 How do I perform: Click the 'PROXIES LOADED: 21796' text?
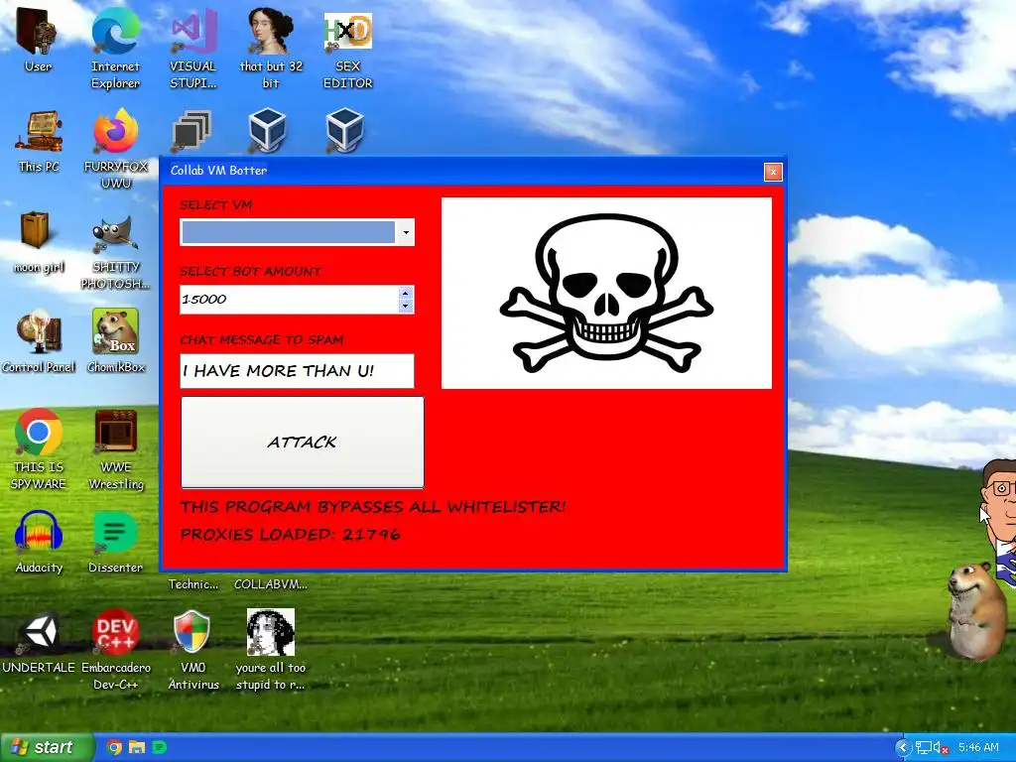(x=291, y=535)
